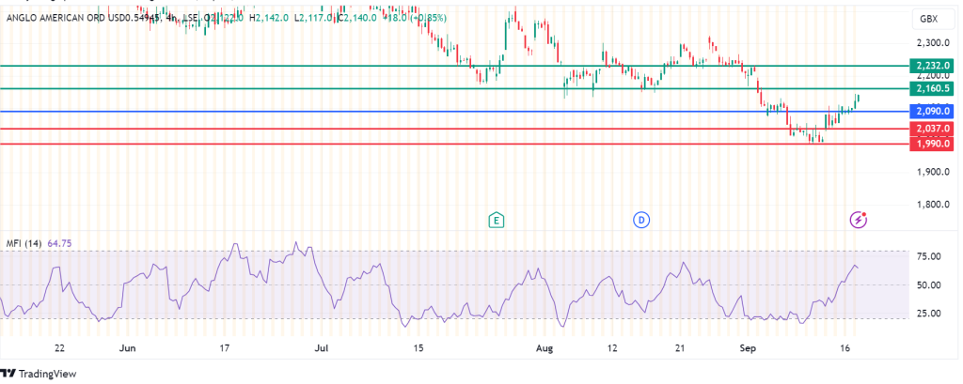
Task: Click the 'Aug' date axis label
Action: click(x=545, y=348)
